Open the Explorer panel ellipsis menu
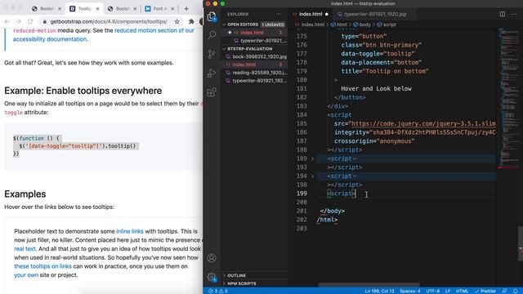This screenshot has width=523, height=294. 278,14
